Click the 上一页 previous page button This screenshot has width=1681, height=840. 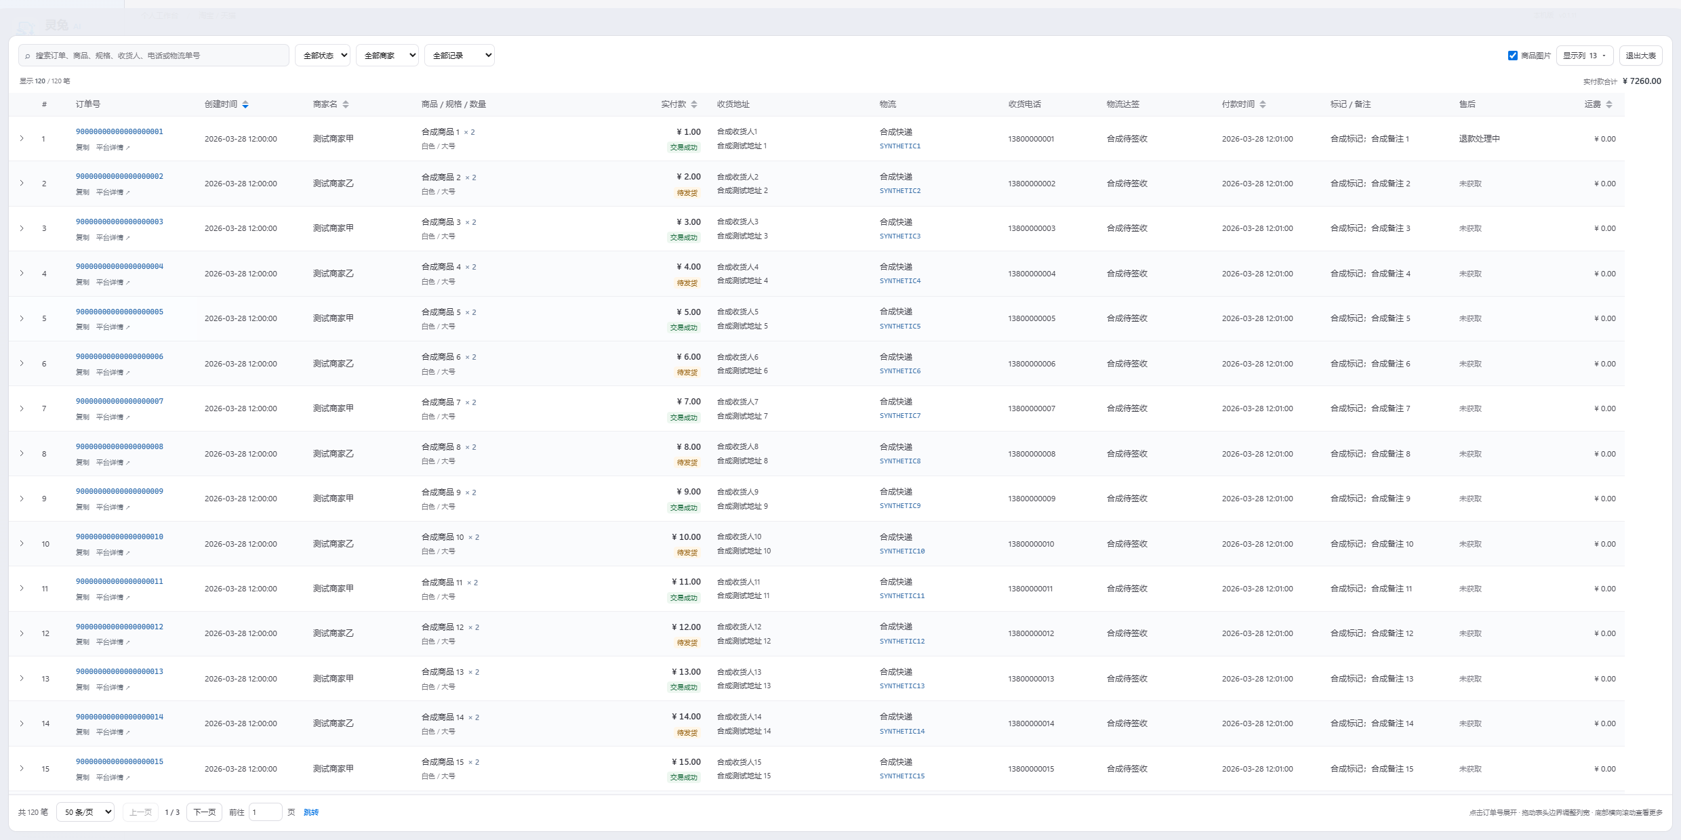pos(140,812)
